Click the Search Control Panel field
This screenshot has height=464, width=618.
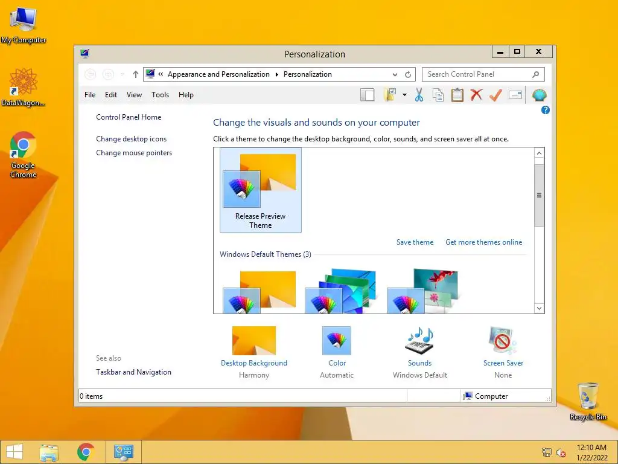(x=483, y=74)
